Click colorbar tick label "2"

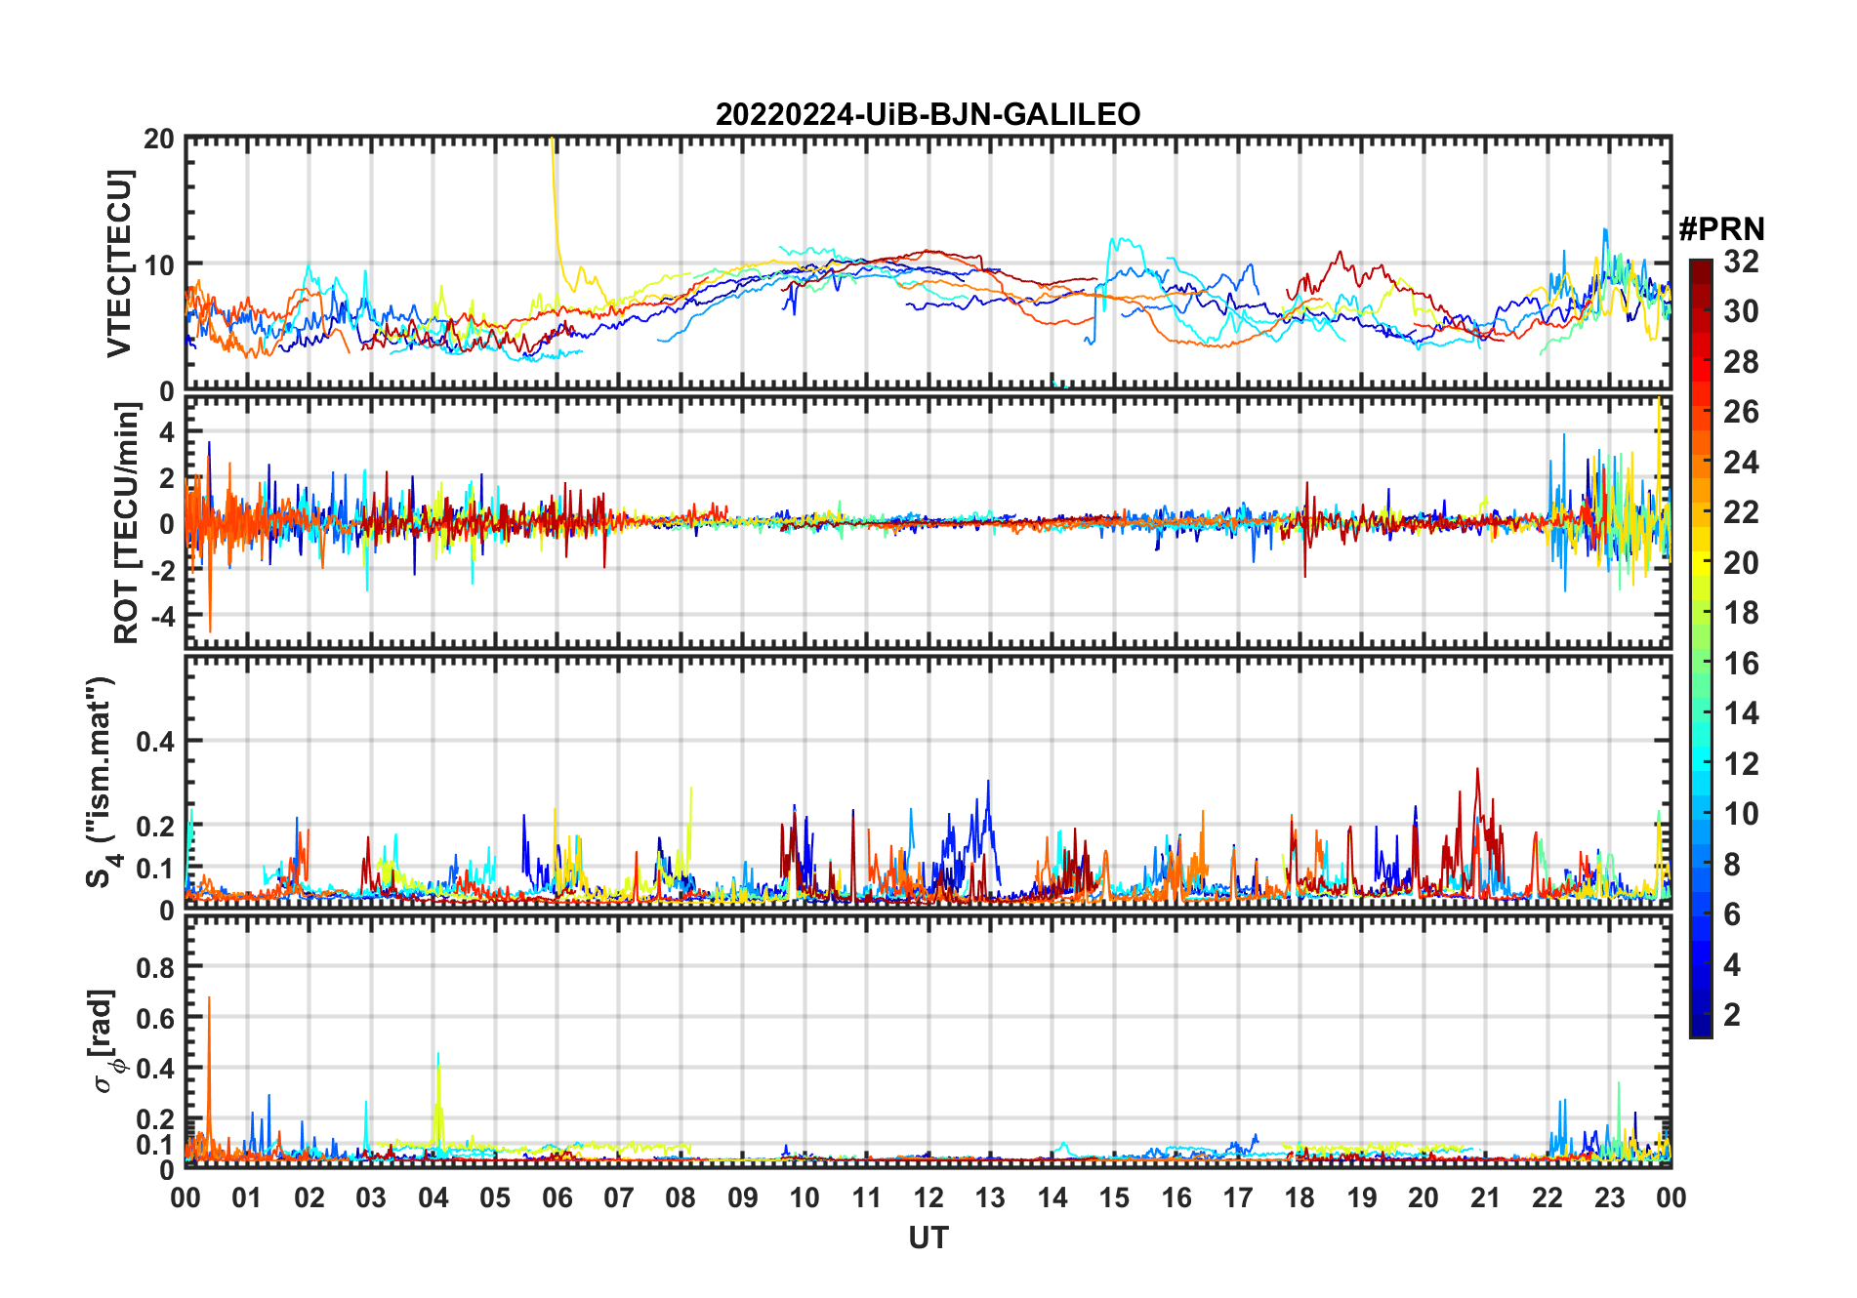1732,1015
